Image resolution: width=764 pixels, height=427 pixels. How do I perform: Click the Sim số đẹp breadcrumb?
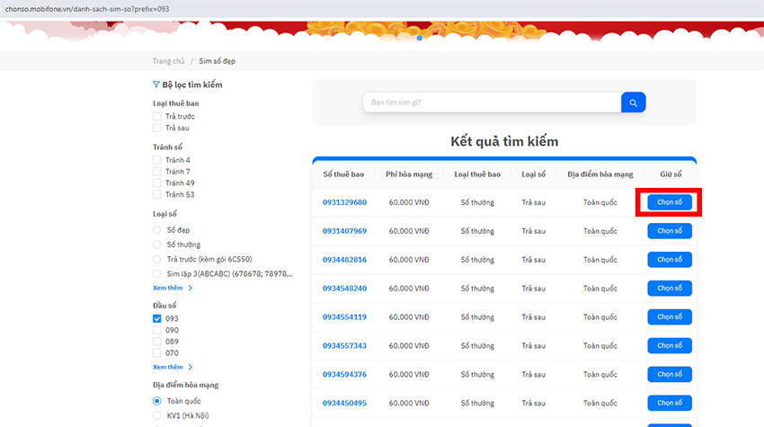click(x=217, y=61)
